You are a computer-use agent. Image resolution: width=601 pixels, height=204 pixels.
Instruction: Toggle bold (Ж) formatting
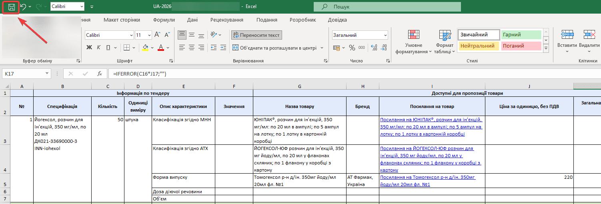coord(89,48)
